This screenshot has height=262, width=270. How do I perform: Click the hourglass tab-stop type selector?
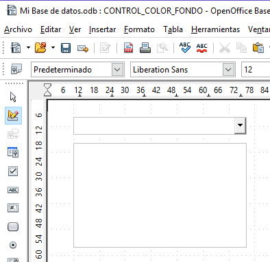click(x=47, y=90)
